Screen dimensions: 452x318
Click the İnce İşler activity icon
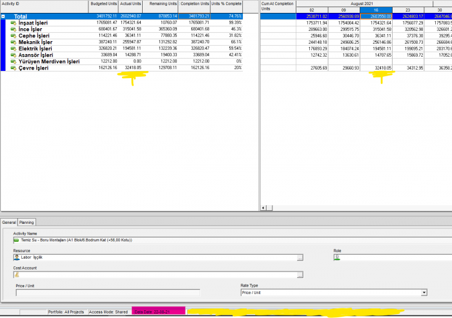14,30
